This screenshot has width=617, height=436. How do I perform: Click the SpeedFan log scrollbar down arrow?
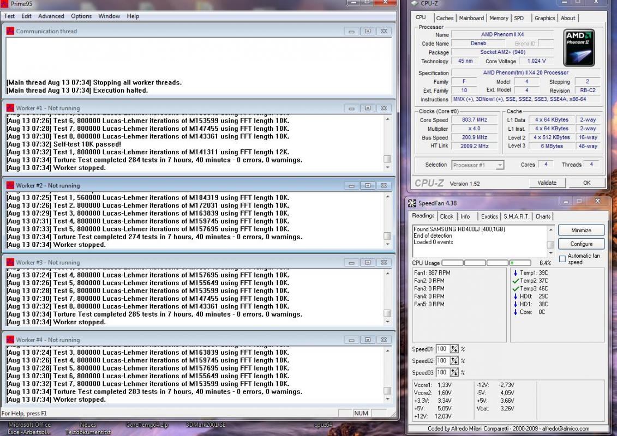point(550,253)
